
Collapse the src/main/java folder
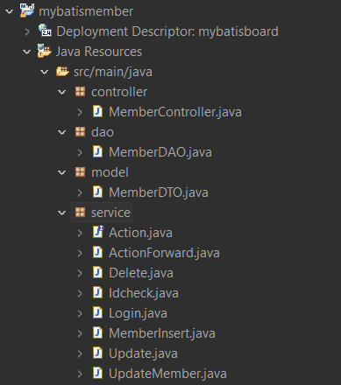click(45, 72)
